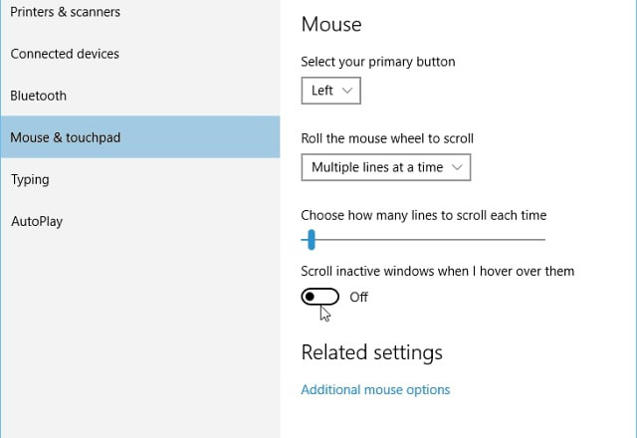The width and height of the screenshot is (637, 438).
Task: Select the highlighted Mouse & touchpad item
Action: pos(140,137)
